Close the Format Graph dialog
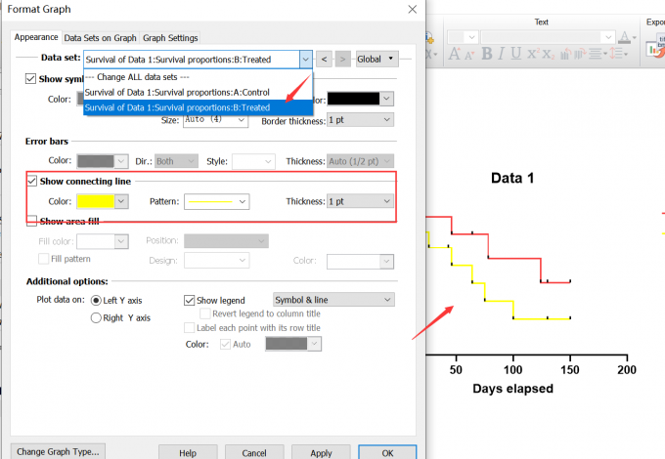 [x=413, y=9]
